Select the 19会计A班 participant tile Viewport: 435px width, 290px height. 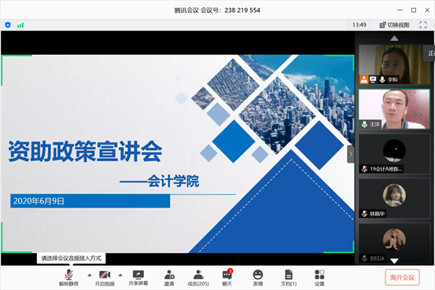[394, 154]
